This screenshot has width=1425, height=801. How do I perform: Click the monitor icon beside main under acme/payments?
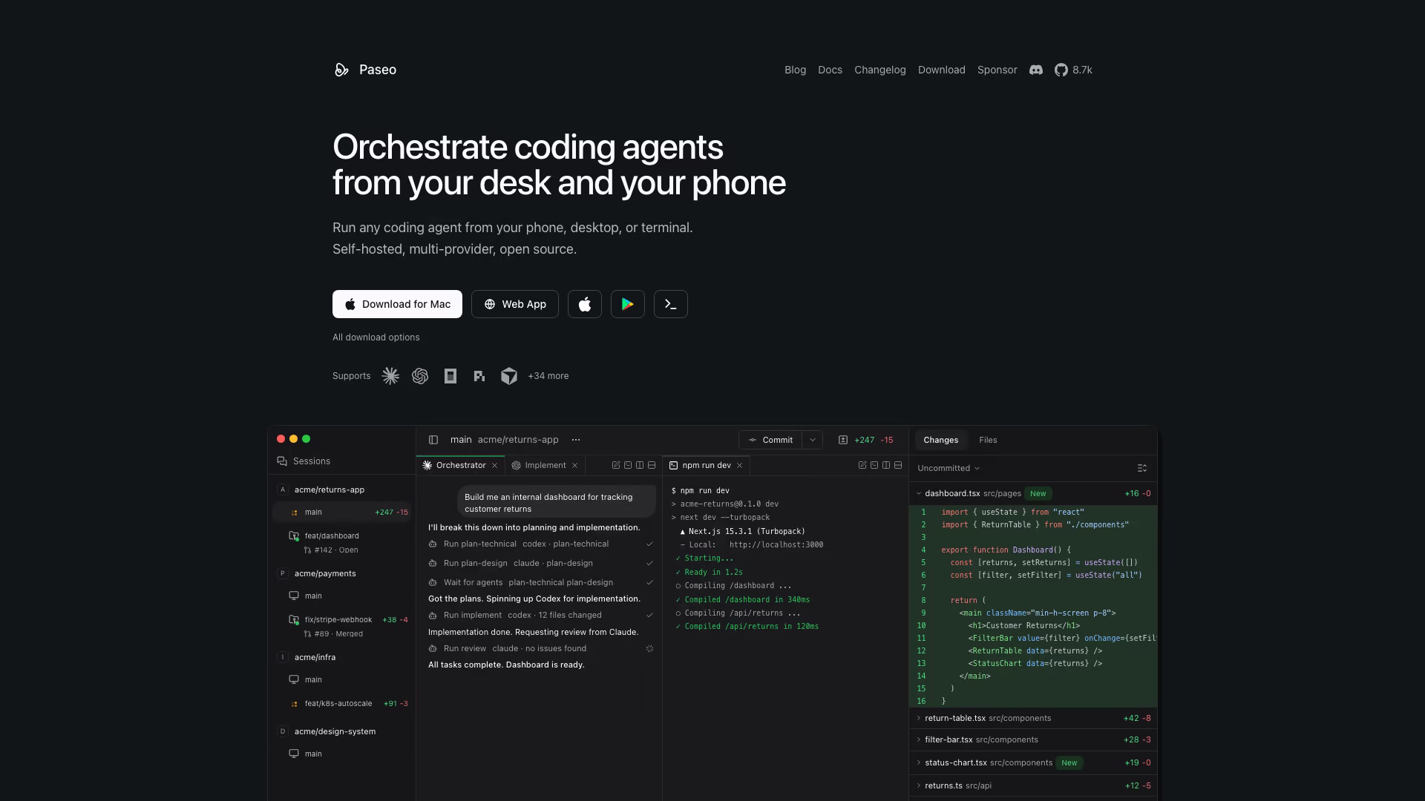pyautogui.click(x=294, y=596)
